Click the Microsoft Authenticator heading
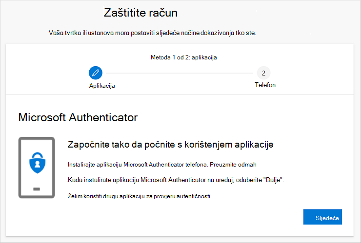 click(78, 117)
